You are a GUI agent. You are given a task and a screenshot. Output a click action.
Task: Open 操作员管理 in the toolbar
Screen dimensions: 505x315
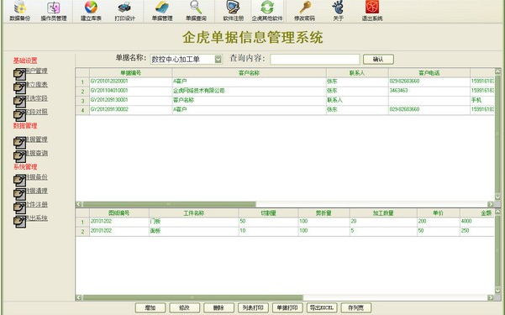click(x=54, y=11)
